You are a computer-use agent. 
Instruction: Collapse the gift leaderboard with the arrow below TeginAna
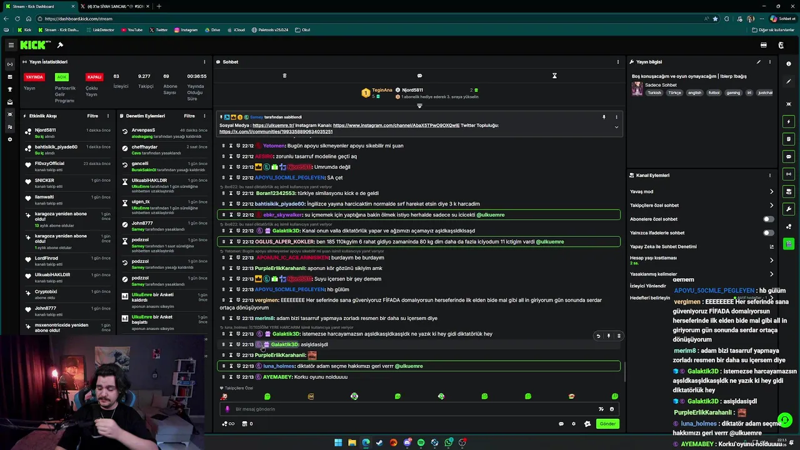[419, 106]
